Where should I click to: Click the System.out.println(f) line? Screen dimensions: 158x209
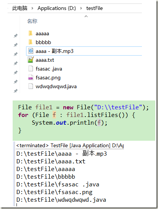(69, 123)
